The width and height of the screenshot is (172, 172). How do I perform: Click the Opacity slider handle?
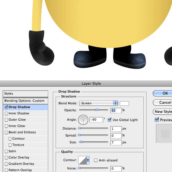(x=97, y=110)
